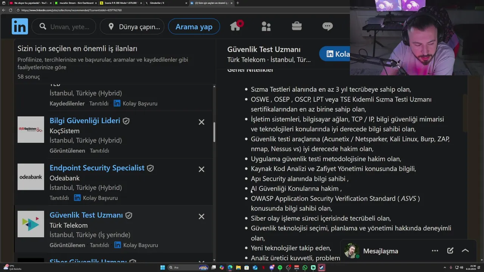
Task: Click the job list scroll up arrow
Action: [x=214, y=87]
